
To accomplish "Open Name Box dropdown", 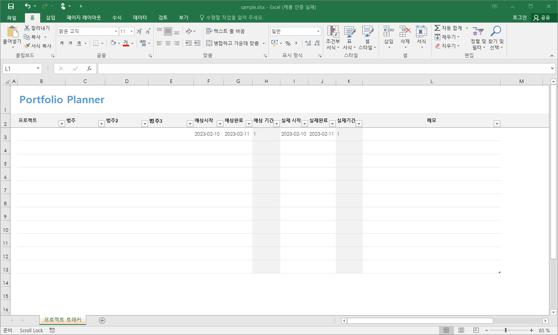I will [x=38, y=69].
